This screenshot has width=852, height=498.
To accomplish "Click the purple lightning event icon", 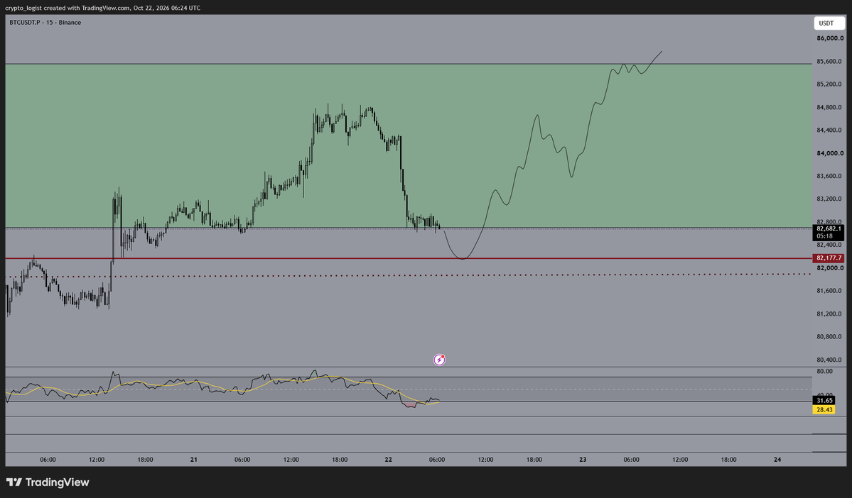I will (439, 360).
